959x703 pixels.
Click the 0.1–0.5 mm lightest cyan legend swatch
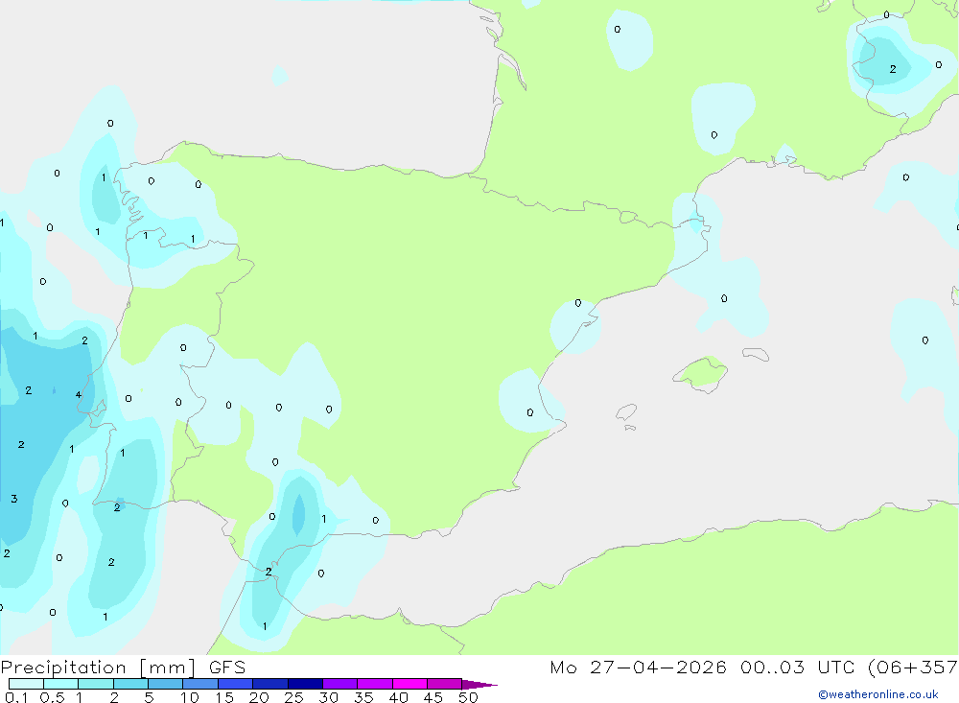pyautogui.click(x=26, y=684)
